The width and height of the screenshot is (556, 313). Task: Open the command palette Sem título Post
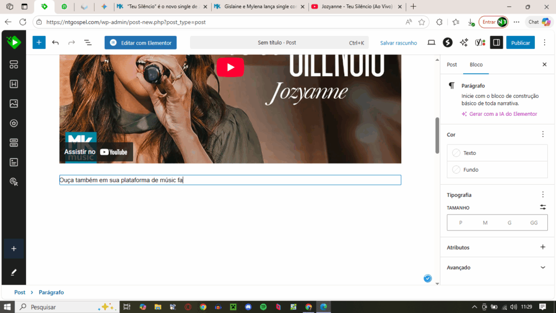[279, 42]
